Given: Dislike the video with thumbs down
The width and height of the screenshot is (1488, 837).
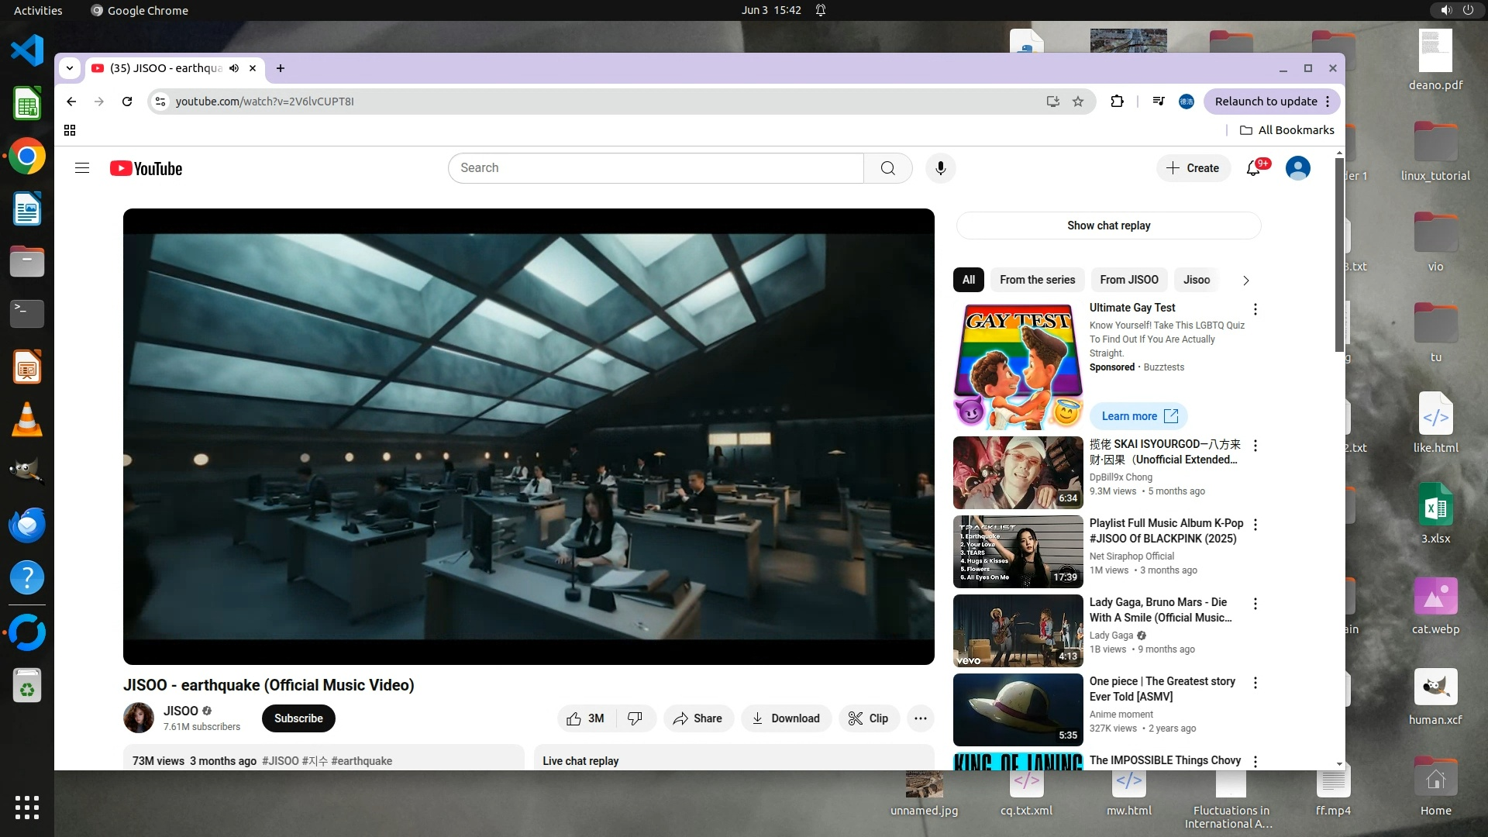Looking at the screenshot, I should [635, 718].
